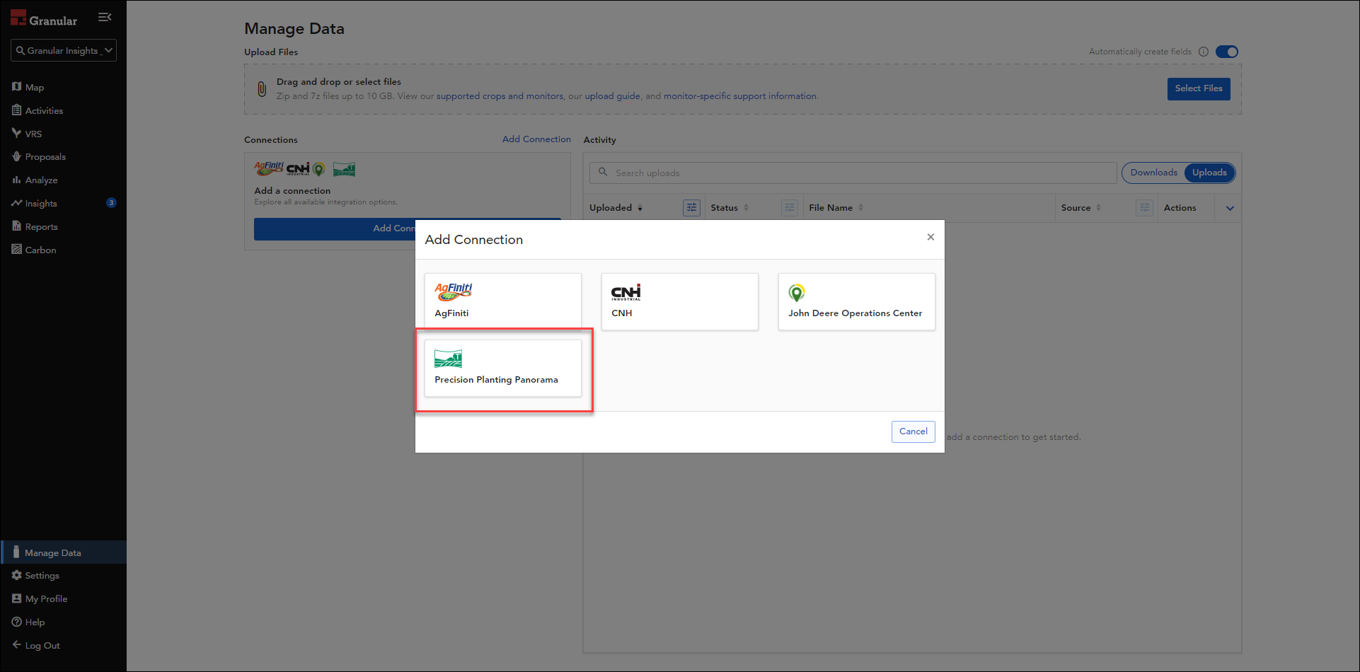
Task: Switch to the Uploads tab
Action: click(1209, 173)
